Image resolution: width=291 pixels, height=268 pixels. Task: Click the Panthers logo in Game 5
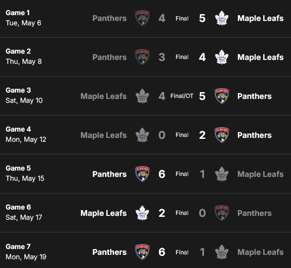pos(142,174)
